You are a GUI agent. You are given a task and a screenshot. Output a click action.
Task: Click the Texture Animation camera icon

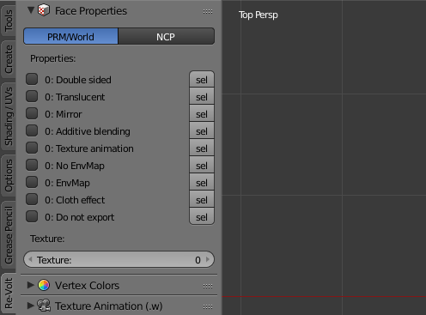(44, 306)
